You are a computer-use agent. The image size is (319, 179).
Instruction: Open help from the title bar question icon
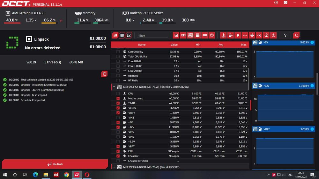click(276, 3)
